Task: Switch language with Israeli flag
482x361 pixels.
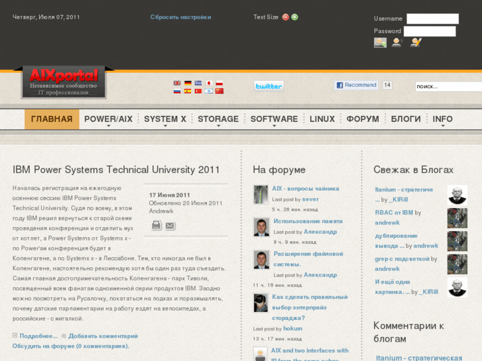Action: point(209,91)
